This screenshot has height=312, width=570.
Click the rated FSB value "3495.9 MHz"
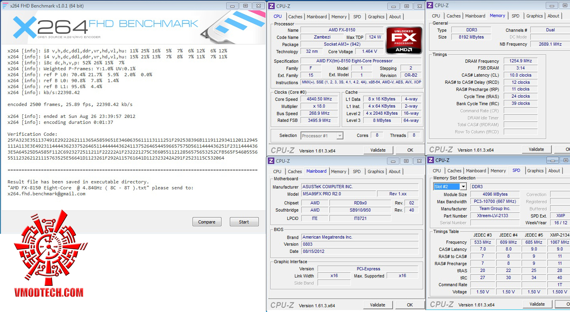[x=320, y=121]
